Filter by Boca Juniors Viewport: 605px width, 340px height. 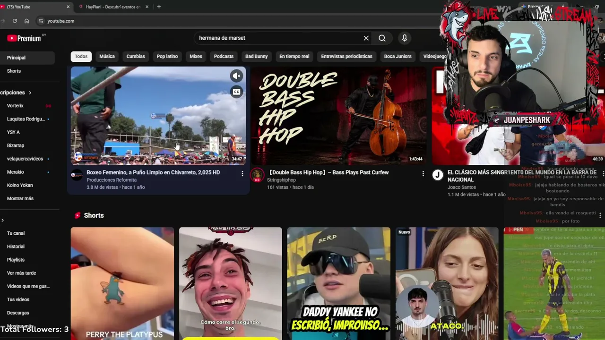tap(398, 56)
